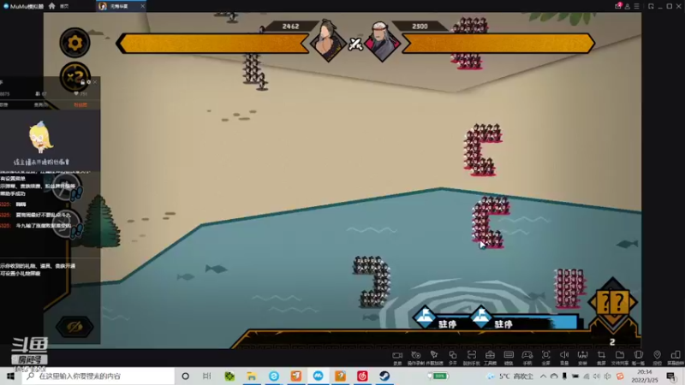Open chat overlay settings gear
Viewport: 685px width, 385px height.
[x=89, y=82]
